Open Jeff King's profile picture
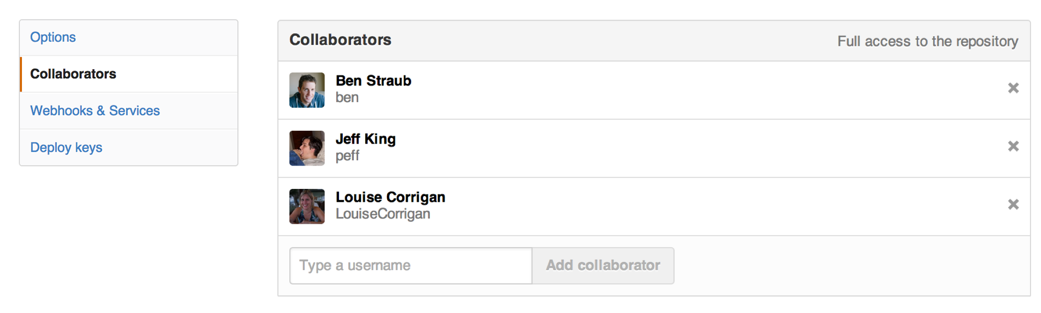 point(307,148)
